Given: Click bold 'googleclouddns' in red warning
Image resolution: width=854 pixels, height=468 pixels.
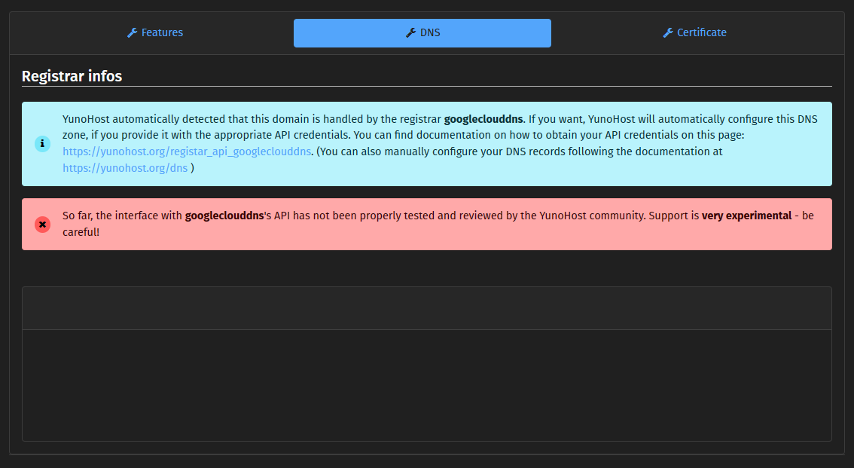Looking at the screenshot, I should click(224, 216).
